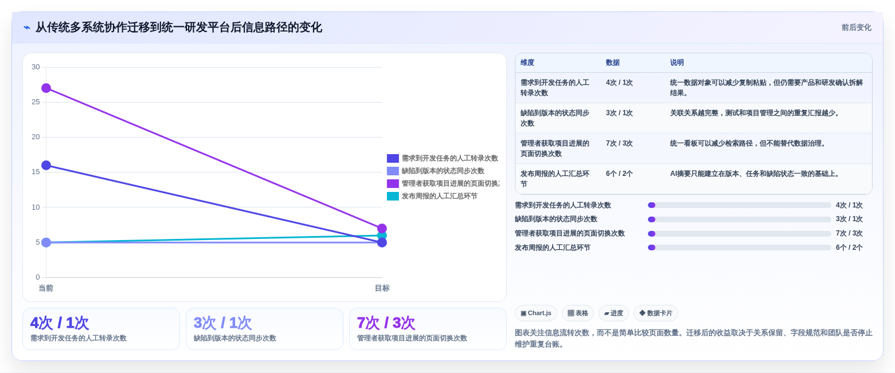Toggle legend swatch for 缺陷到版本的状态同步次数
Viewport: 895px width, 373px height.
[x=393, y=171]
